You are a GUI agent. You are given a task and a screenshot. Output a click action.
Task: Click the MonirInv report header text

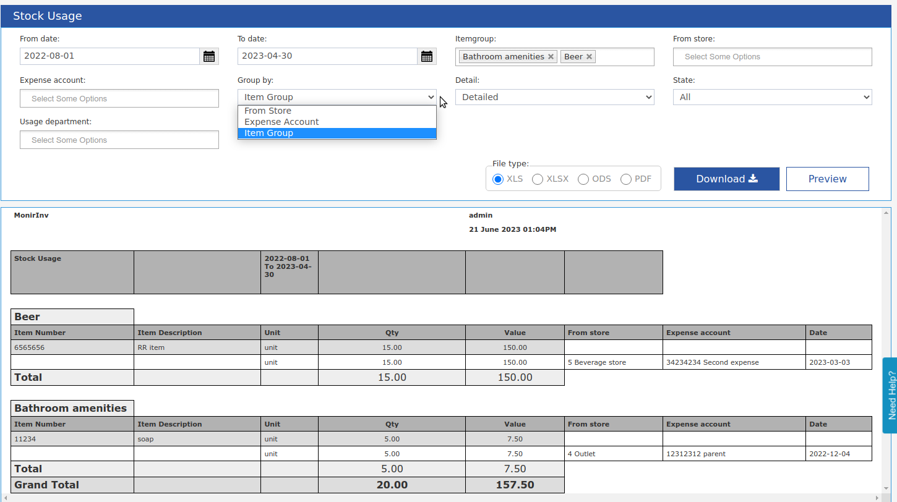32,215
